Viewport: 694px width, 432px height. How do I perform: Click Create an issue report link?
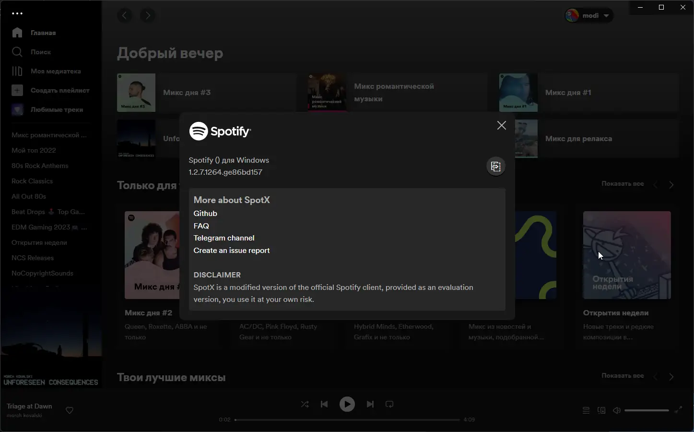pos(232,251)
